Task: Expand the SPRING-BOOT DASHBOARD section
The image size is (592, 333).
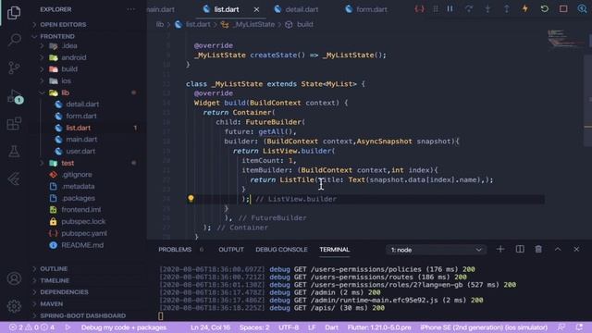Action: click(x=82, y=315)
